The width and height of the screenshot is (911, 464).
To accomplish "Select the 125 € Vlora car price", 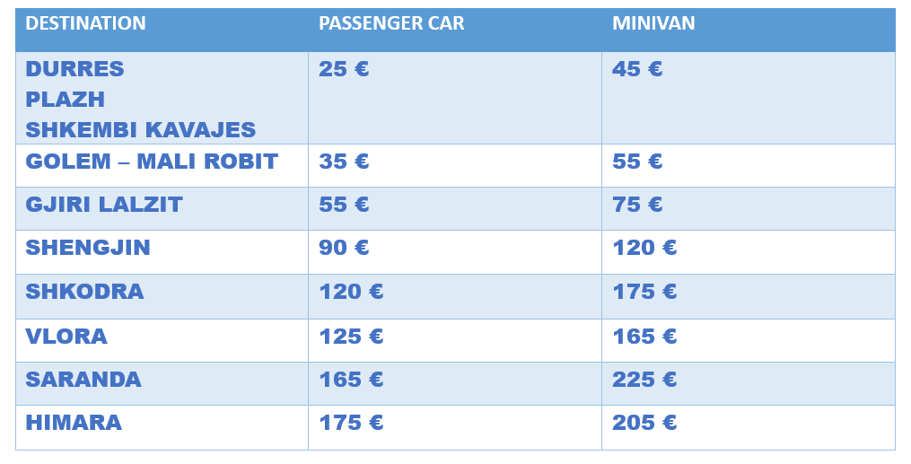I will (351, 337).
